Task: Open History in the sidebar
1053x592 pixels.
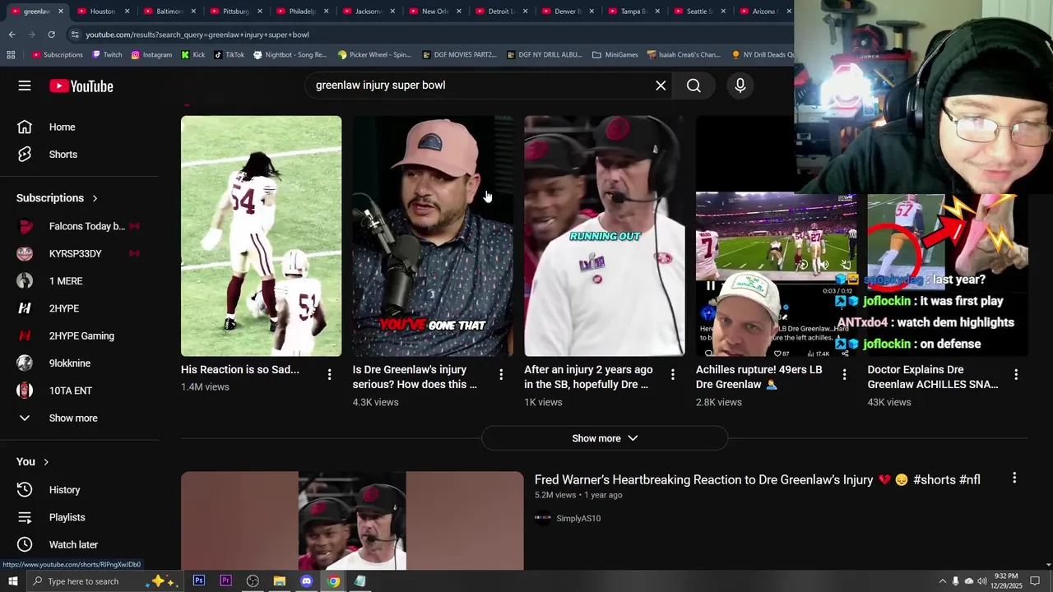Action: 80,490
